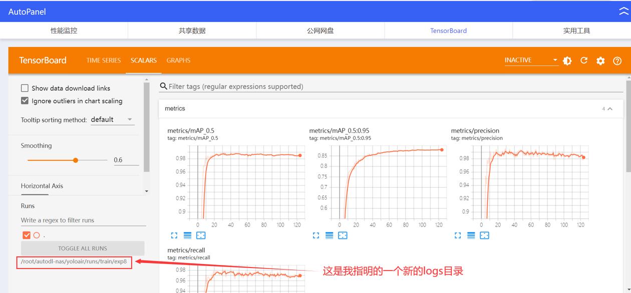Open TIME SERIES dashboard
Viewport: 631px width, 293px height.
tap(104, 60)
